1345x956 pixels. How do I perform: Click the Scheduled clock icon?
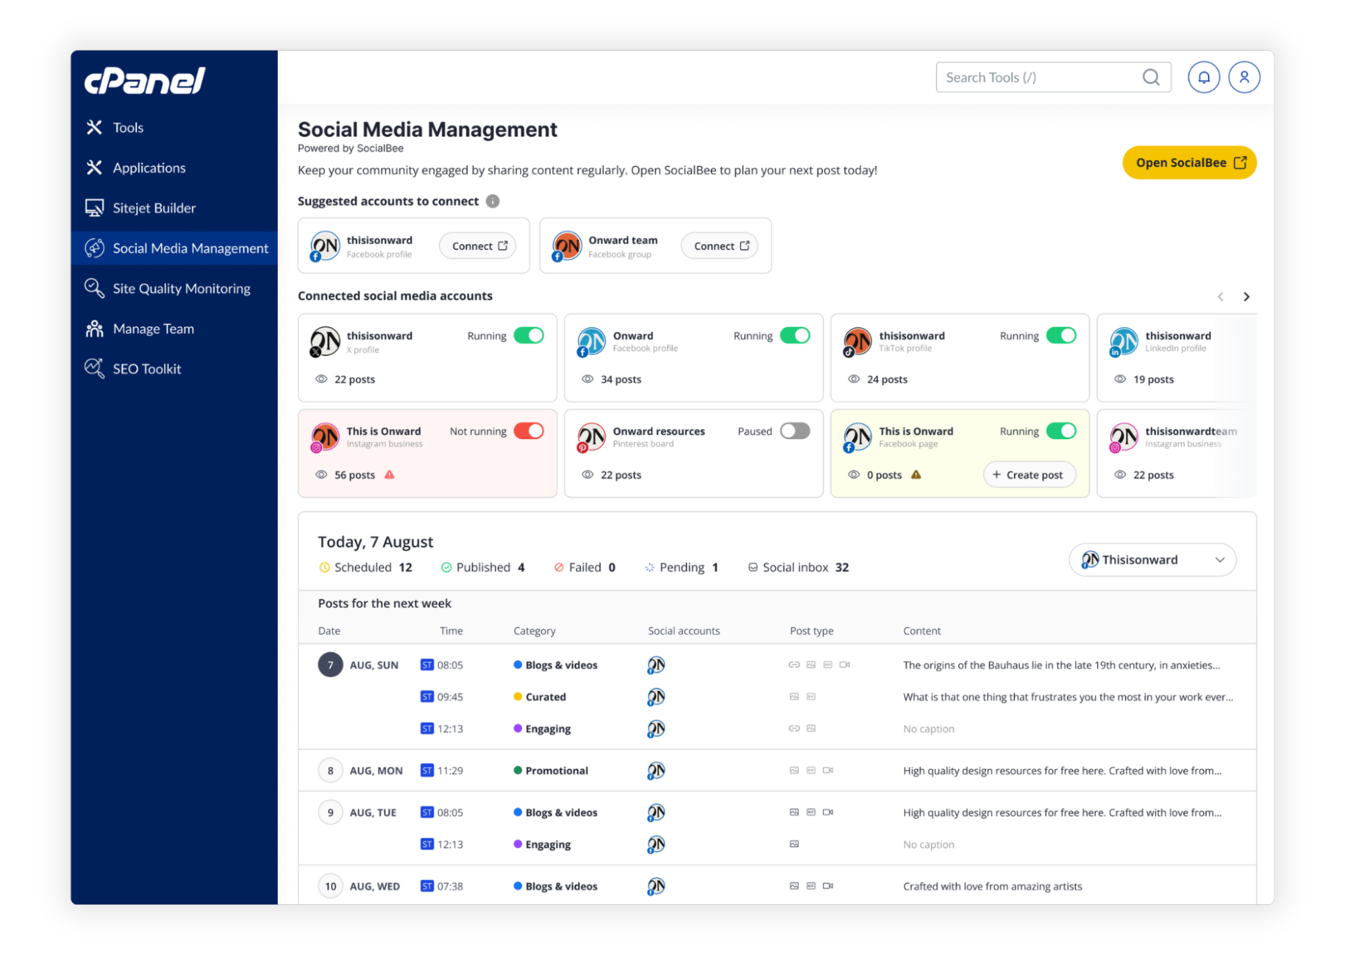pyautogui.click(x=324, y=567)
